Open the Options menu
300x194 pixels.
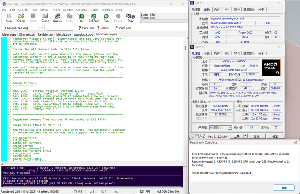82,10
